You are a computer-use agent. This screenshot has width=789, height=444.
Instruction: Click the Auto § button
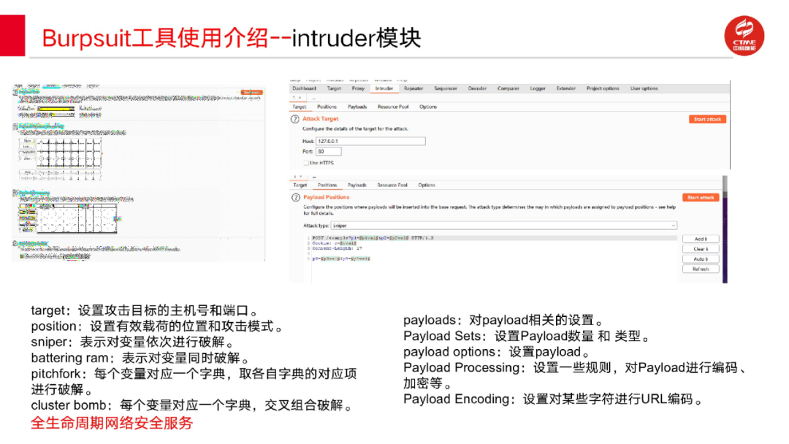[x=701, y=259]
